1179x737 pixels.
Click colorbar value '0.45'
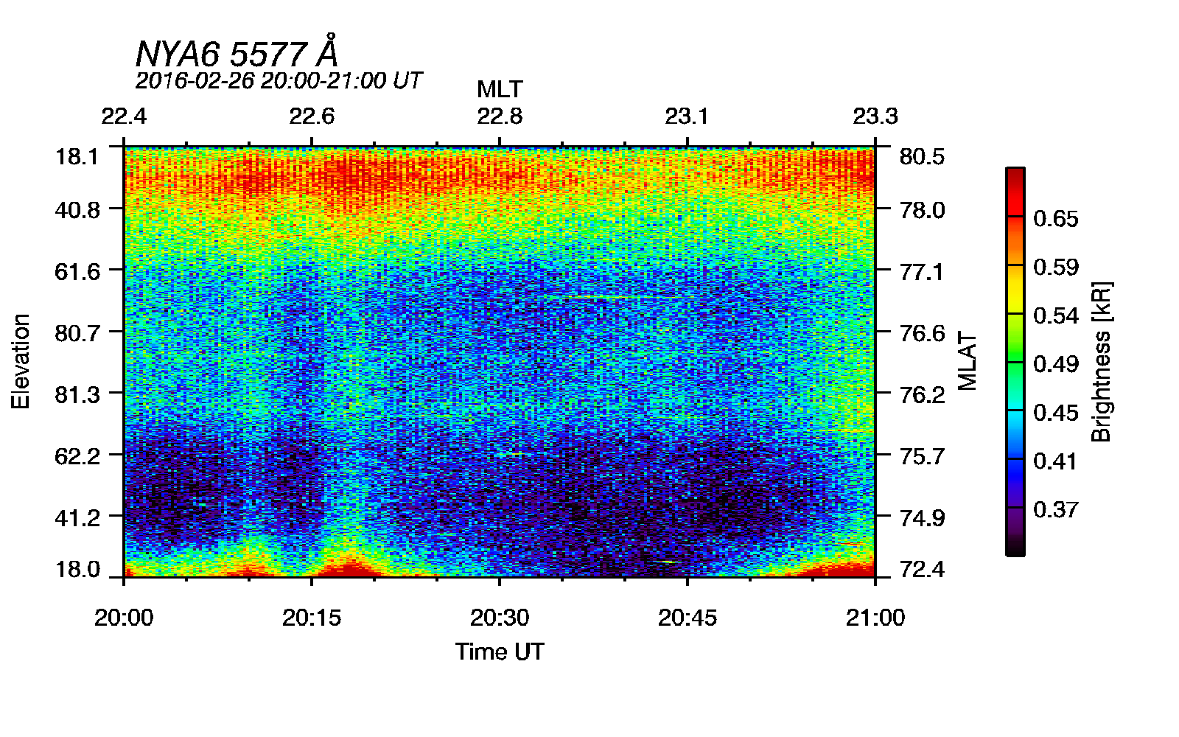tap(1055, 413)
